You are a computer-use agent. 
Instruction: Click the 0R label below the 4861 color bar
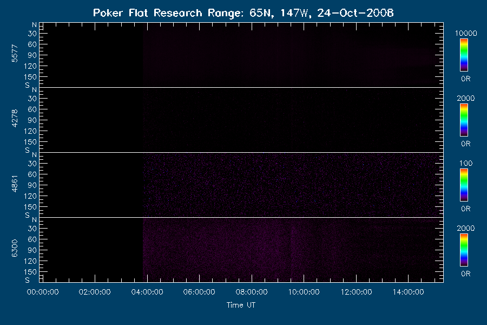(465, 209)
